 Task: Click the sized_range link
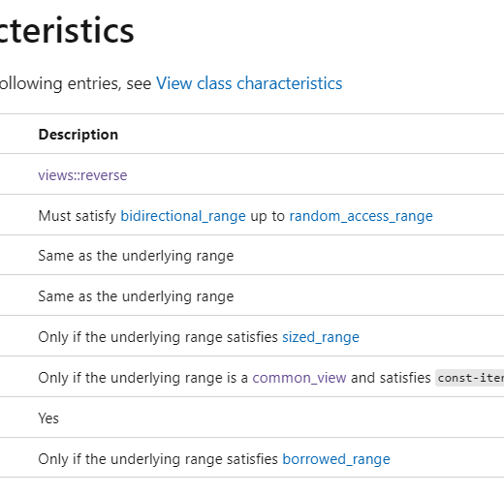(x=321, y=337)
